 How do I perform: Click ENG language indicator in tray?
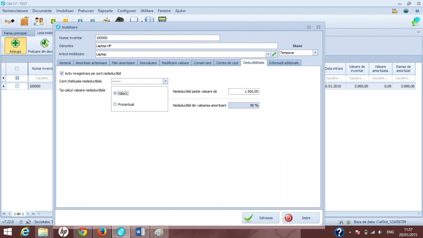tap(390, 232)
